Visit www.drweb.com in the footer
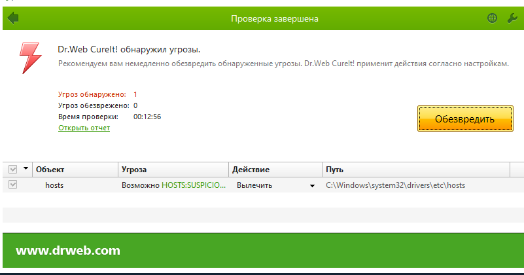 68,250
